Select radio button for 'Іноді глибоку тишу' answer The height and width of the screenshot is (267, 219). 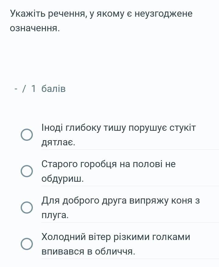(x=27, y=135)
